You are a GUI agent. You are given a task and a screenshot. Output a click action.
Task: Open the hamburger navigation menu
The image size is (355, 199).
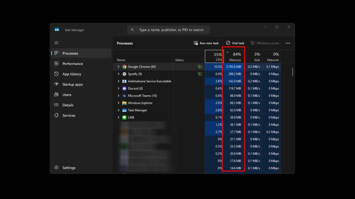point(56,43)
